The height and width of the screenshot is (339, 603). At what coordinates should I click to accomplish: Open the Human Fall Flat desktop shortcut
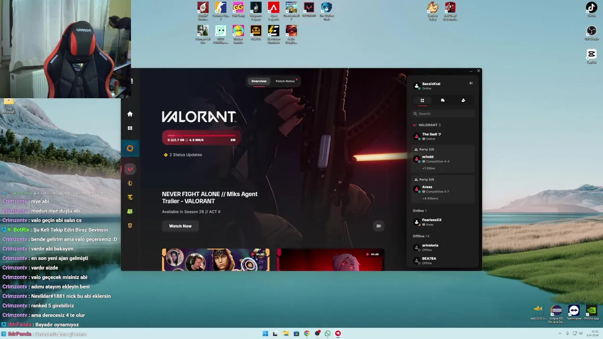[203, 34]
